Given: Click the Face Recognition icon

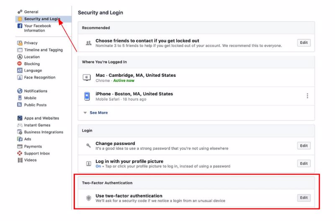Looking at the screenshot, I should click(20, 77).
